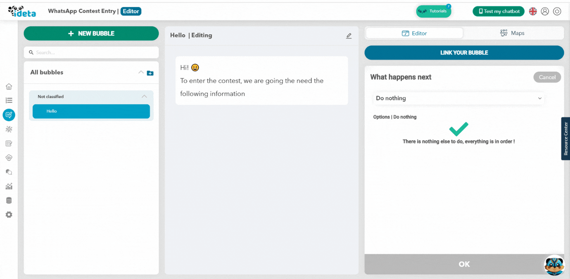Click Options | Do nothing label
This screenshot has height=279, width=570.
point(395,117)
